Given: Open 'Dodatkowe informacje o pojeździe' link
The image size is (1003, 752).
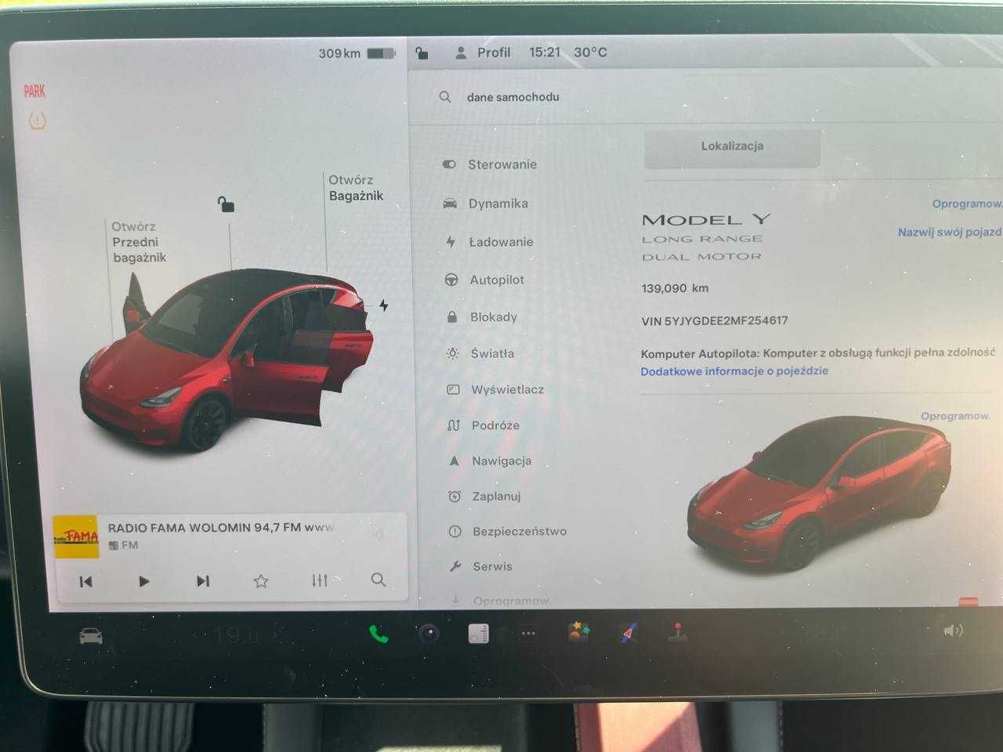Looking at the screenshot, I should [x=734, y=371].
